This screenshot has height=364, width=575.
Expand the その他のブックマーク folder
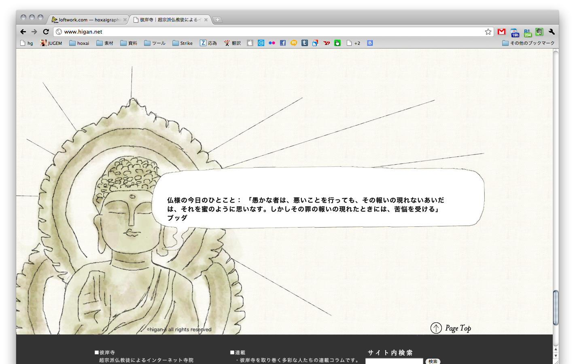coord(528,43)
